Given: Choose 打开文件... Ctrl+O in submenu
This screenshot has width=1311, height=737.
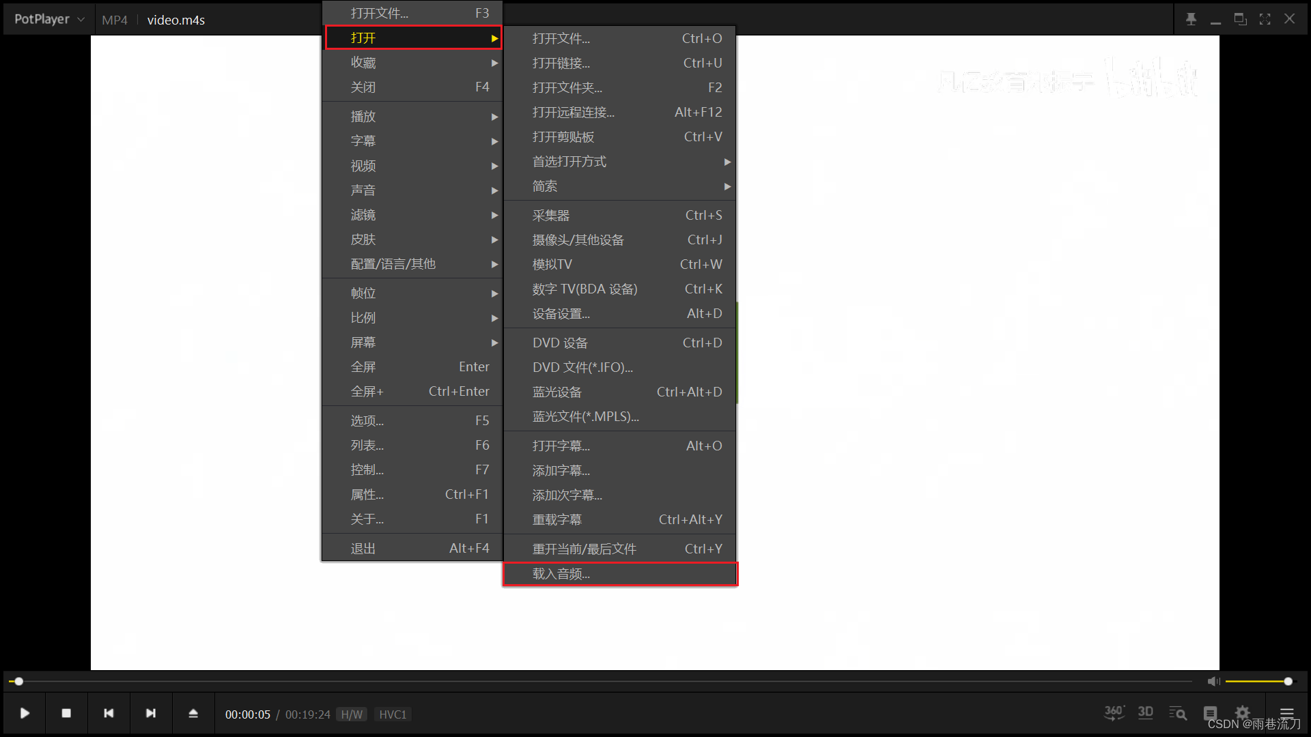Looking at the screenshot, I should click(x=620, y=39).
